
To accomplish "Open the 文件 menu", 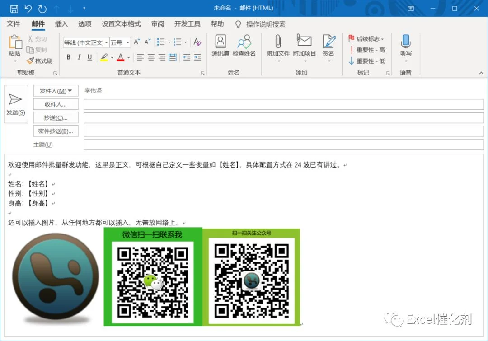I will 14,24.
